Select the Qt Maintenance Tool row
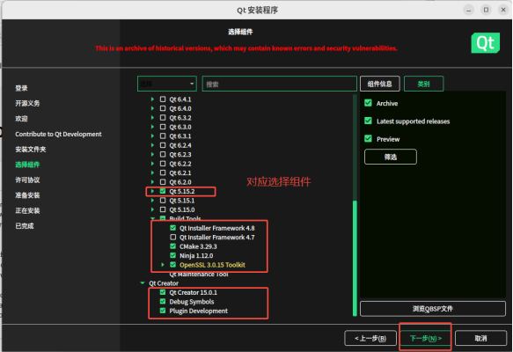 click(199, 275)
